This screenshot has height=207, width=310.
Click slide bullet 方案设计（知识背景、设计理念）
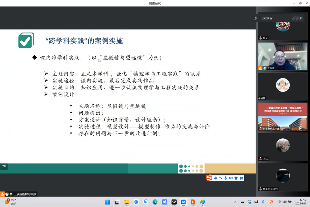[122, 120]
